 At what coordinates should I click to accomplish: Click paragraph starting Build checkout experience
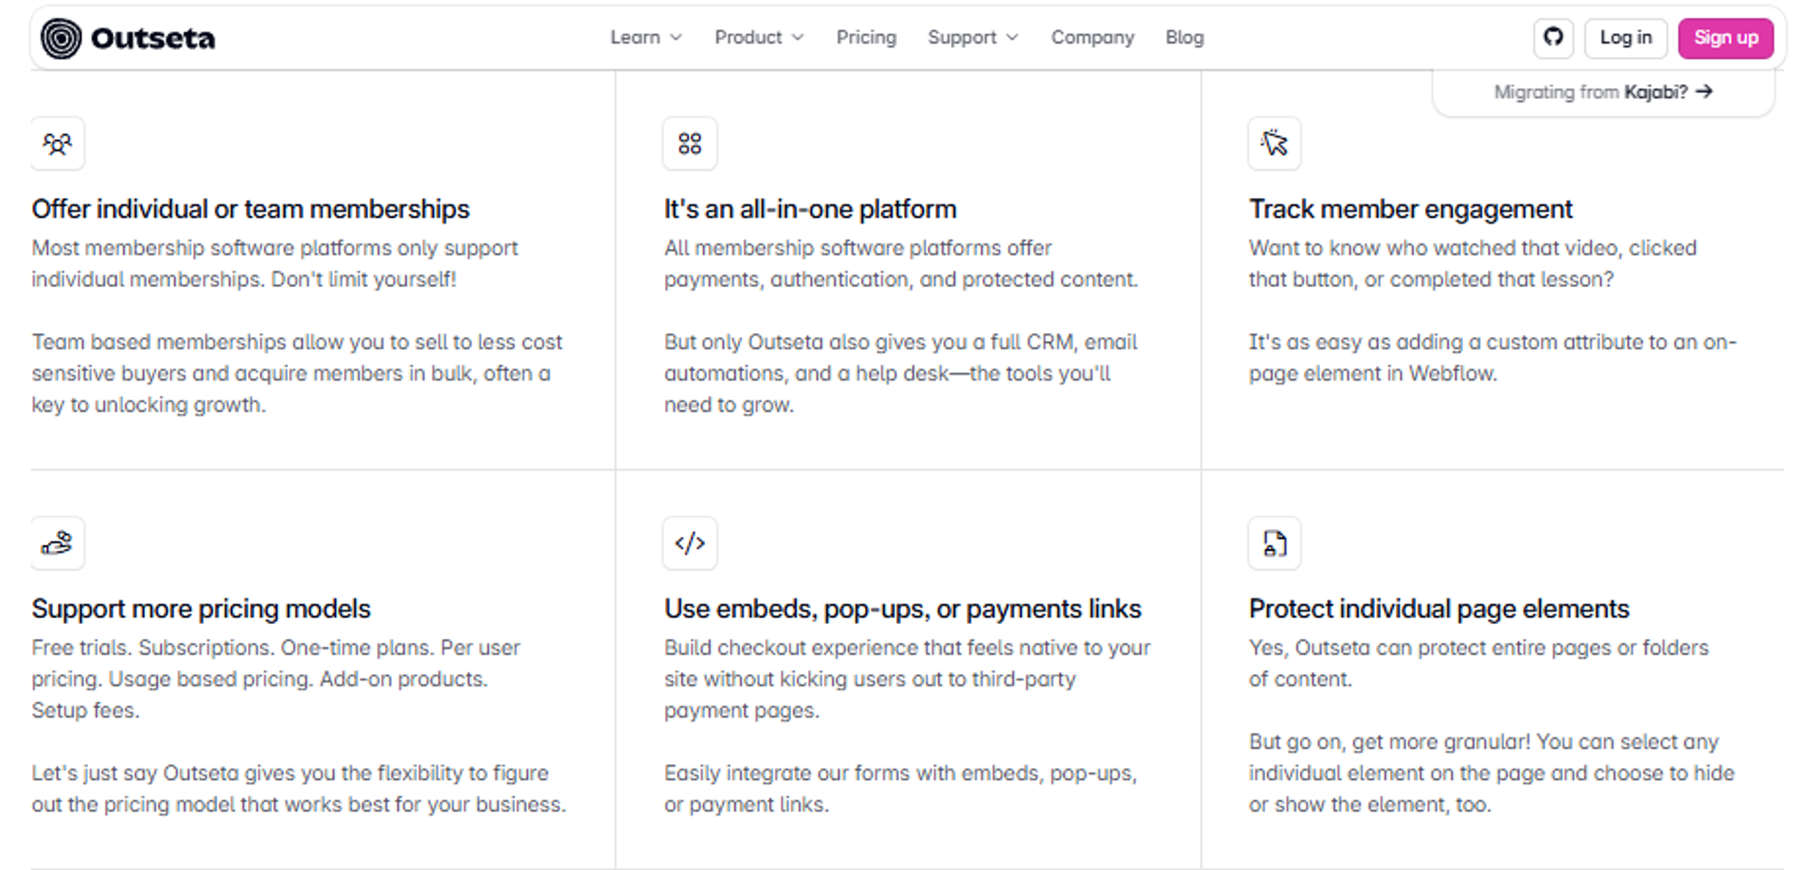[908, 679]
